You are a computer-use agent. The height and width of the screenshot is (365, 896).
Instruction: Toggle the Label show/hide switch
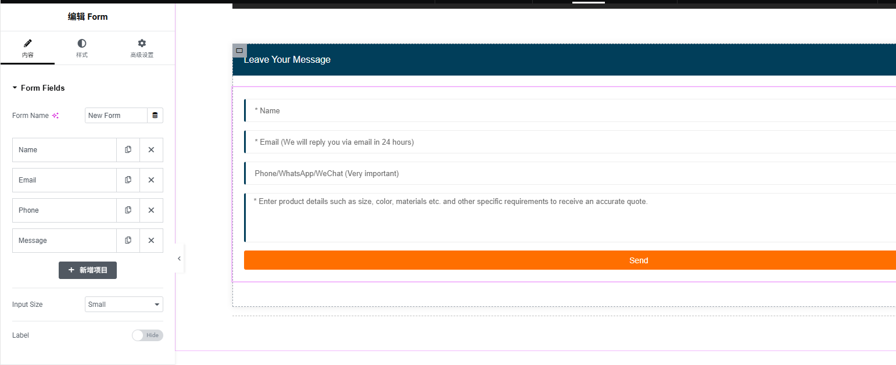[147, 335]
